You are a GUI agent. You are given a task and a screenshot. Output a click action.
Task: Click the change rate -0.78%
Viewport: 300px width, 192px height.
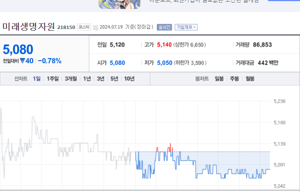[x=50, y=61]
